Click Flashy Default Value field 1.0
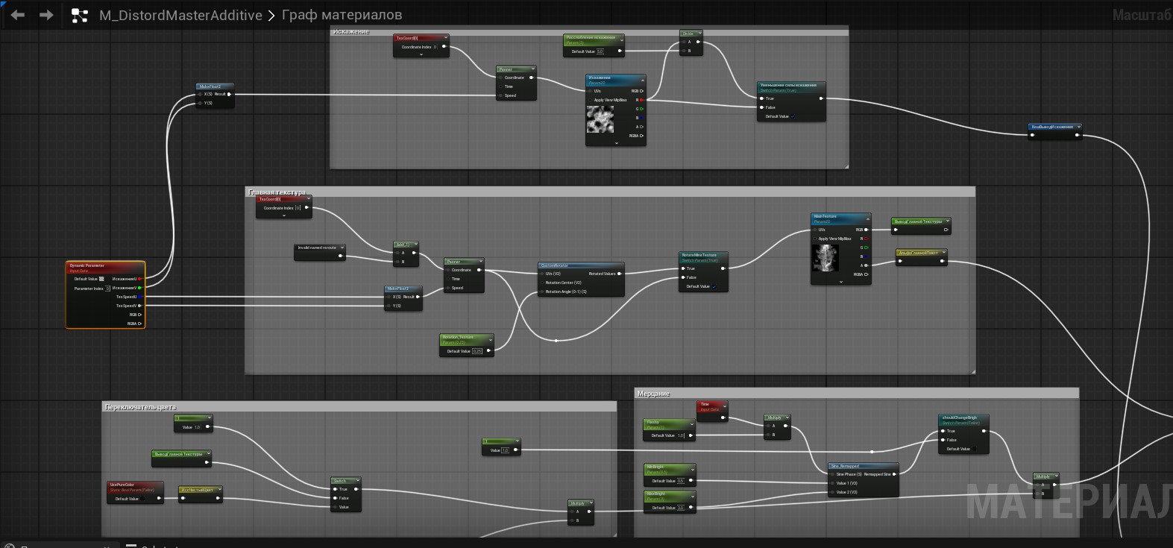1173x548 pixels. [681, 435]
